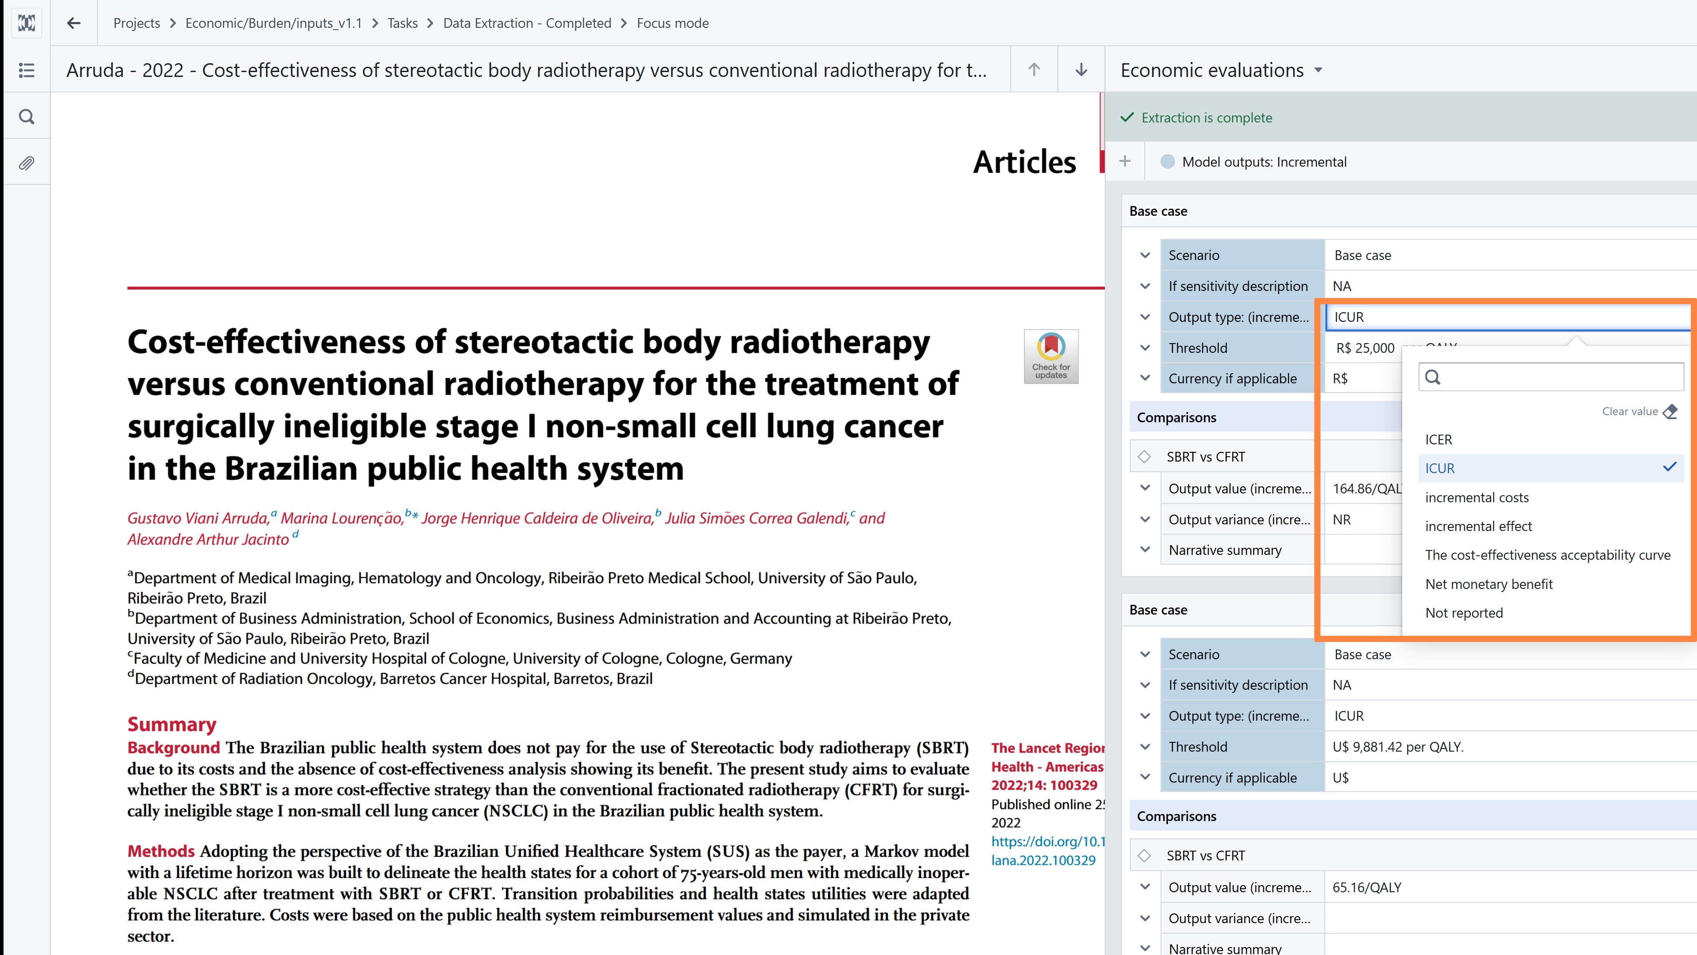Image resolution: width=1697 pixels, height=955 pixels.
Task: Expand the first Threshold row chevron
Action: pos(1145,348)
